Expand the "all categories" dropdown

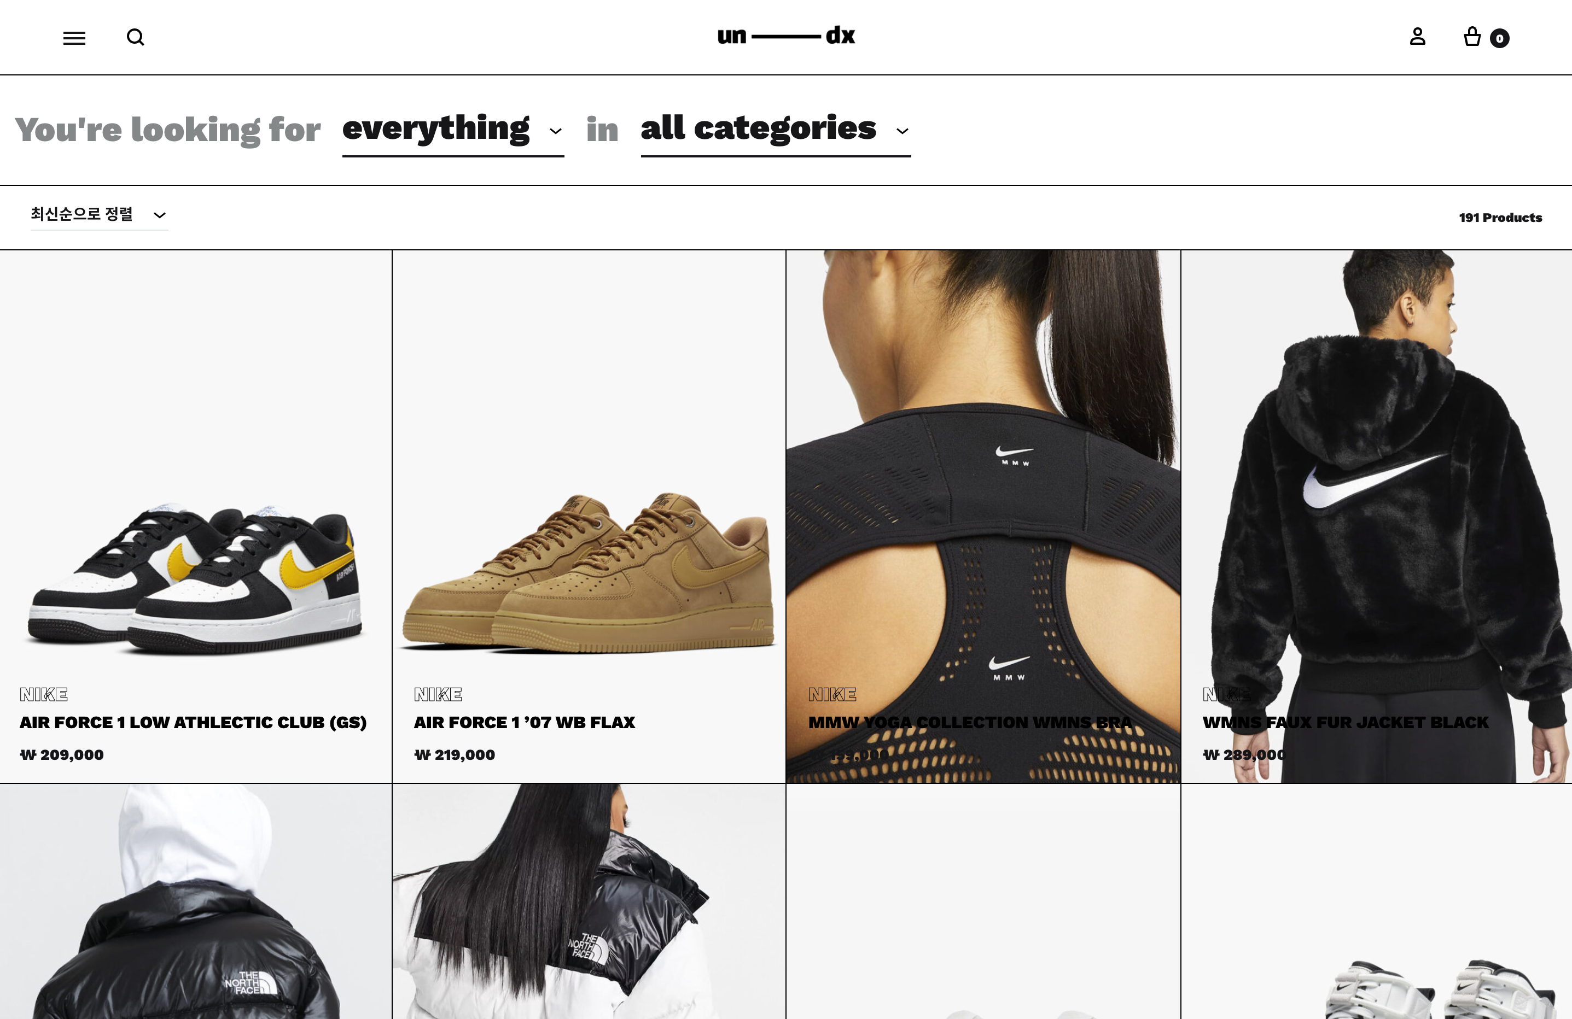coord(776,131)
